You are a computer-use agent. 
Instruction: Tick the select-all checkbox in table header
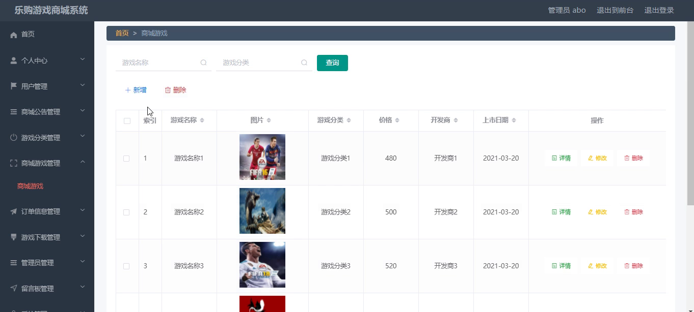[x=127, y=121]
